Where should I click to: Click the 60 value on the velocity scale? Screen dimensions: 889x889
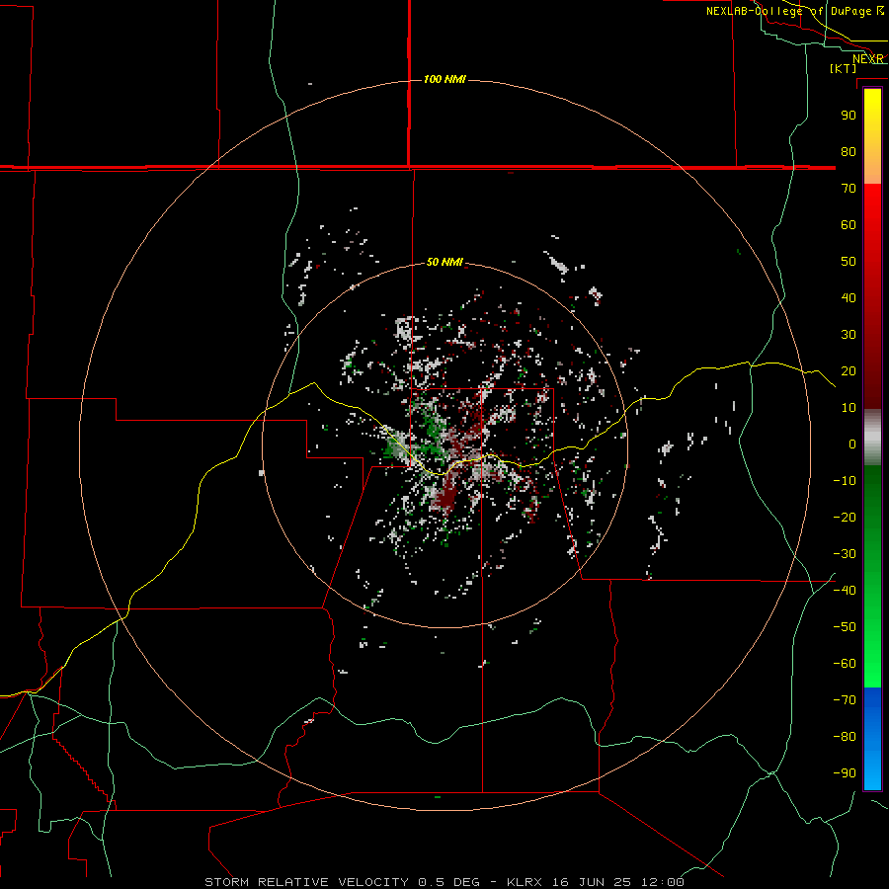pos(849,224)
